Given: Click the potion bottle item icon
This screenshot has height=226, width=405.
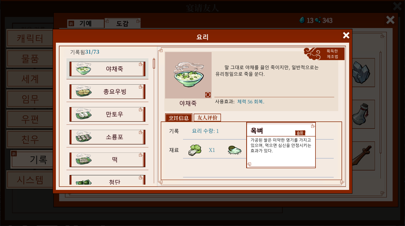Looking at the screenshot, I should click(361, 114).
